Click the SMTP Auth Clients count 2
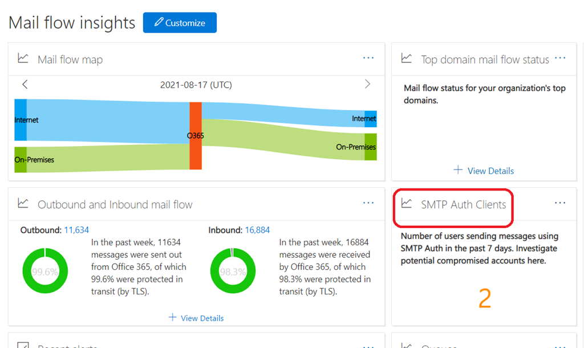The height and width of the screenshot is (348, 584). [484, 298]
